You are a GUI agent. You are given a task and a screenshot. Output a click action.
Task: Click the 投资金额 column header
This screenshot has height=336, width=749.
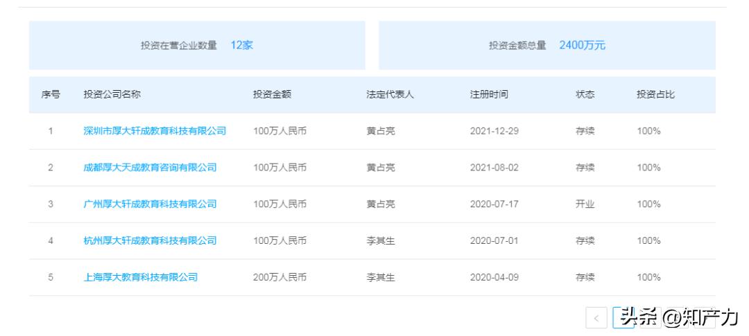point(273,94)
